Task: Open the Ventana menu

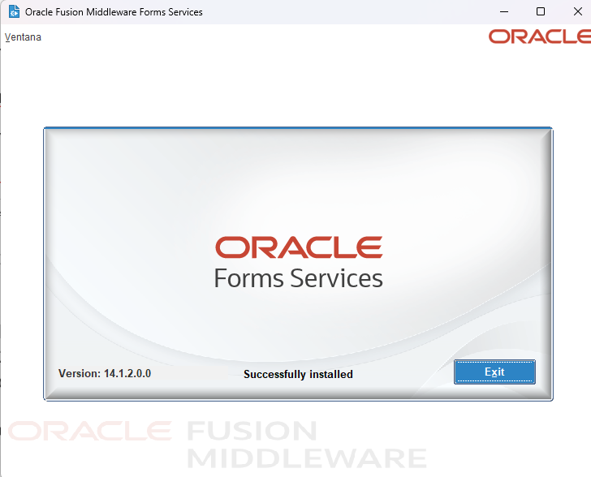Action: click(x=23, y=37)
